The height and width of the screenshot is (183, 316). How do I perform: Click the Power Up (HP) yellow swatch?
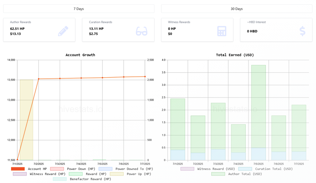point(117,174)
